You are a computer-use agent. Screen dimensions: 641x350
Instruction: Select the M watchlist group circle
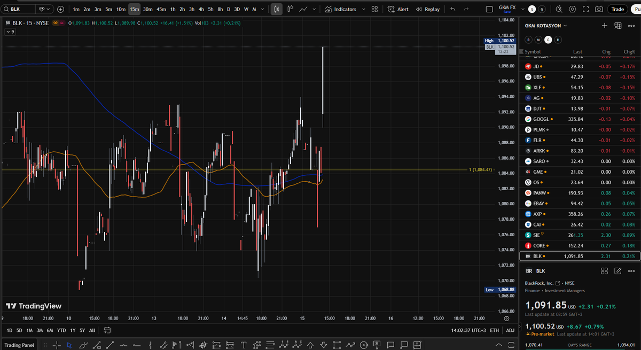click(x=538, y=40)
